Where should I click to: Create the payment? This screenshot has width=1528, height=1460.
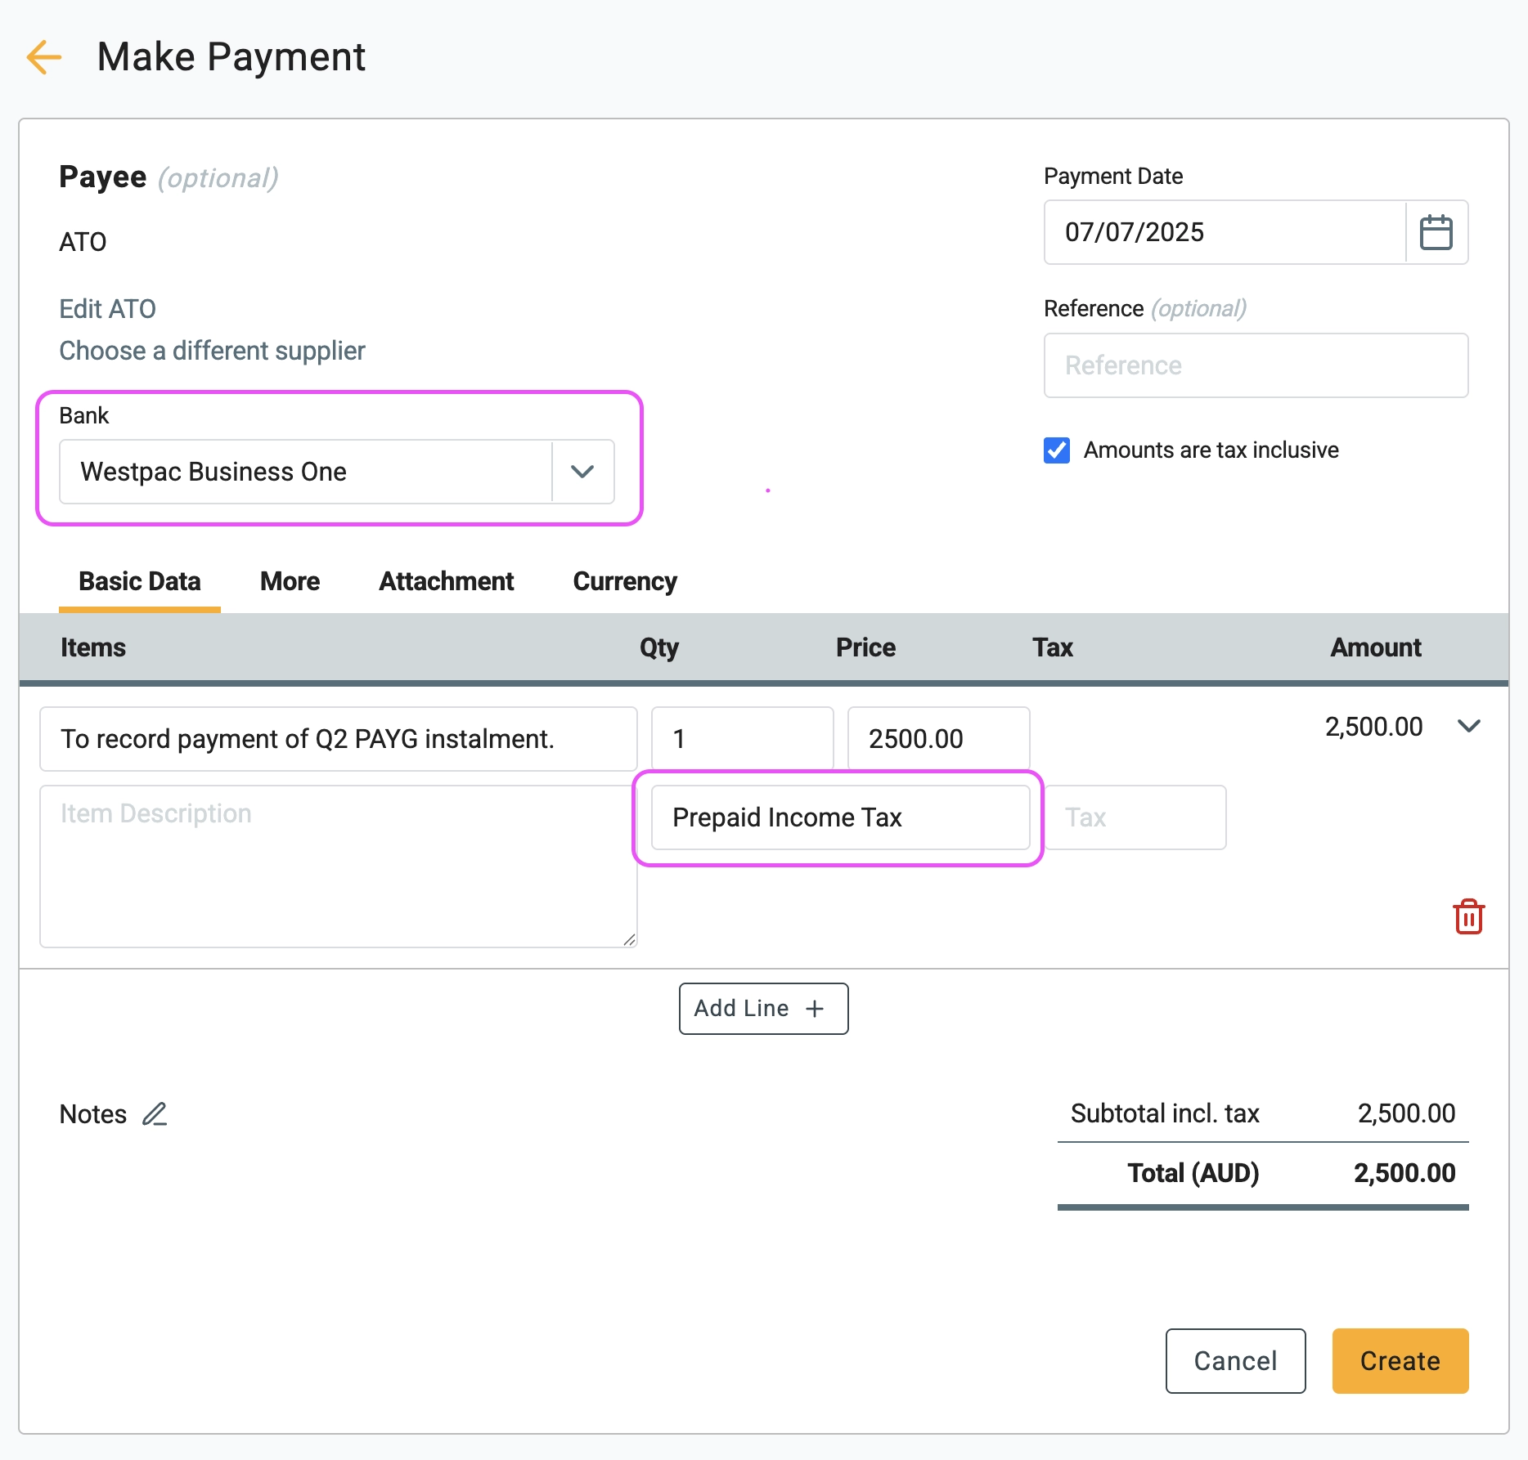(1400, 1360)
